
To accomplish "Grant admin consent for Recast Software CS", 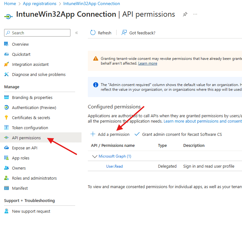I will click(178, 134).
